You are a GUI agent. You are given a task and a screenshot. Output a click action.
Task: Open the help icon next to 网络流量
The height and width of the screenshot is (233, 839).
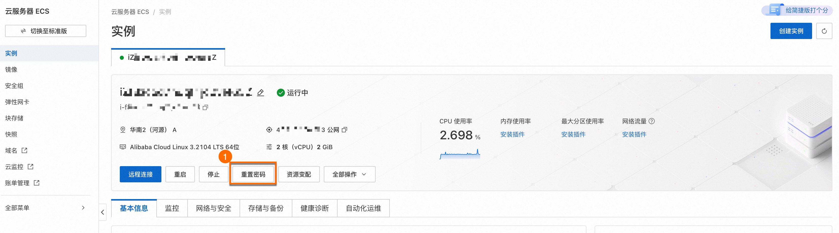tap(651, 121)
